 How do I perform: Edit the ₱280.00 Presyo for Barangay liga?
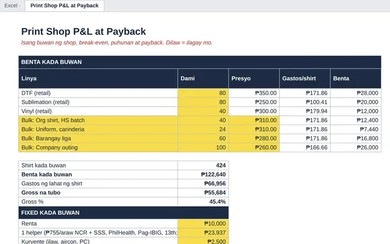tap(254, 138)
